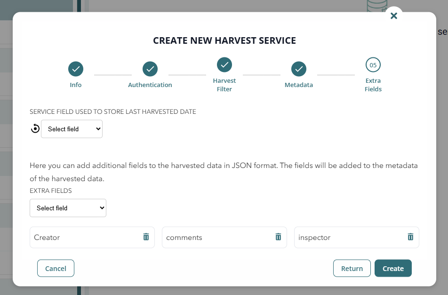Jump to the 'Metadata' step label text
The image size is (448, 295).
(x=299, y=85)
